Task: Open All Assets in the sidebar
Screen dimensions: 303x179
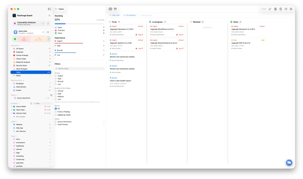Action: click(31, 49)
